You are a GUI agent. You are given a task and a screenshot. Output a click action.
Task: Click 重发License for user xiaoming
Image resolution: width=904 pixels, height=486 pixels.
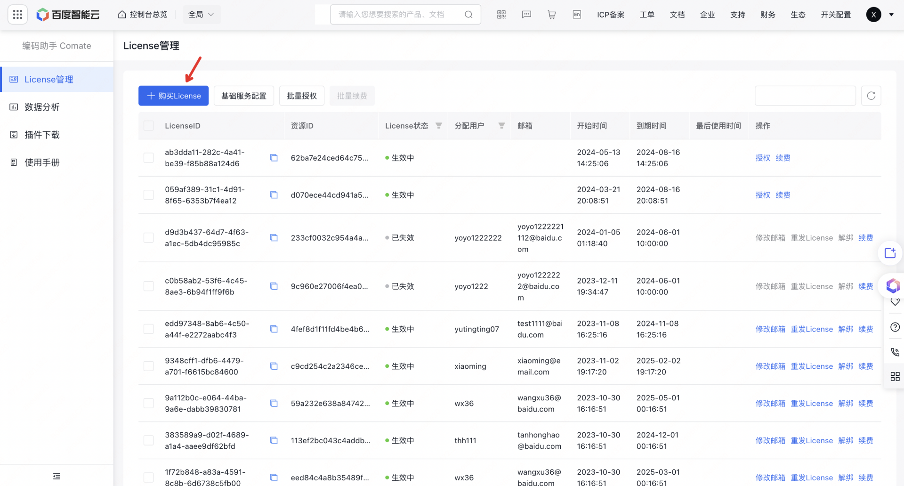point(812,366)
